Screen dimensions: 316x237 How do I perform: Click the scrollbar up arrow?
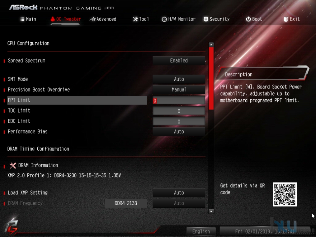click(x=211, y=45)
